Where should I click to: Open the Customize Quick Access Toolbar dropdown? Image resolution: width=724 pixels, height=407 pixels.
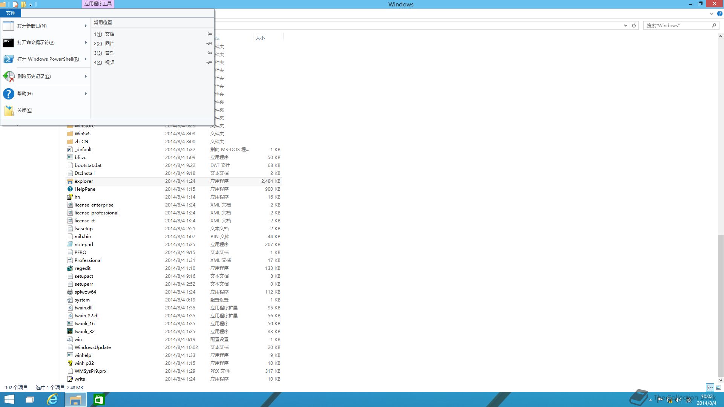coord(31,5)
